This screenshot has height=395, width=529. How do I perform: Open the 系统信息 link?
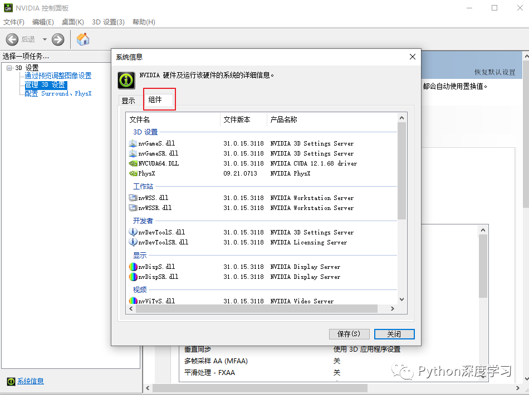(x=31, y=381)
